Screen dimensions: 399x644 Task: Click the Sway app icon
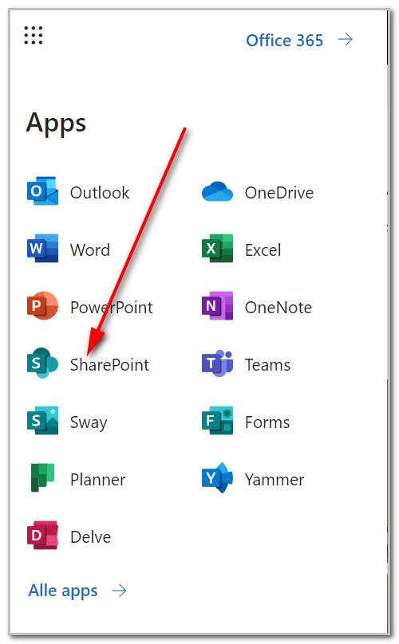(x=42, y=421)
